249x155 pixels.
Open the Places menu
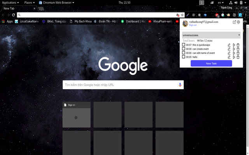tap(30, 3)
